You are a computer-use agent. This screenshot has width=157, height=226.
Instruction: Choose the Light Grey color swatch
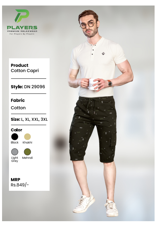[15, 152]
